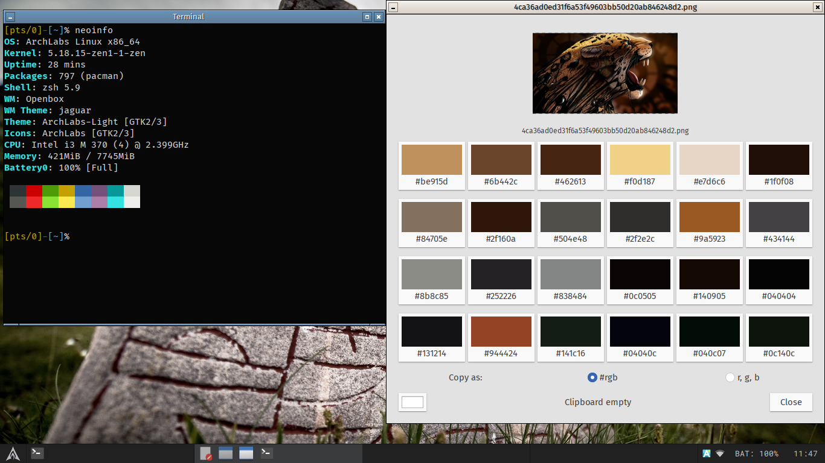Select swatch #131214
The image size is (825, 463).
432,338
